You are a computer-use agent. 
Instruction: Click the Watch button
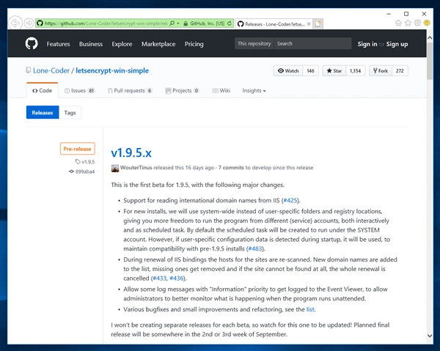pyautogui.click(x=288, y=70)
